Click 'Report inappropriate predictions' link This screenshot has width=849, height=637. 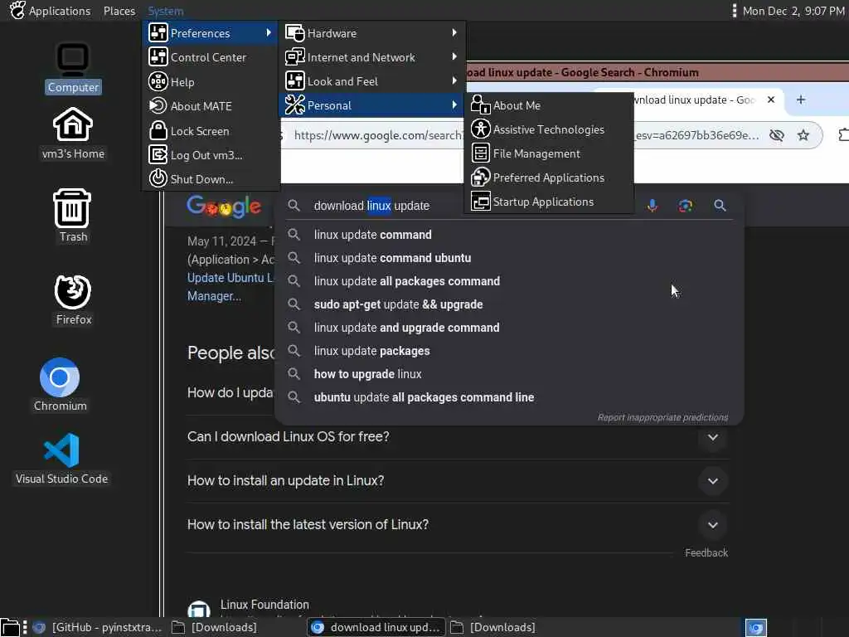point(662,417)
